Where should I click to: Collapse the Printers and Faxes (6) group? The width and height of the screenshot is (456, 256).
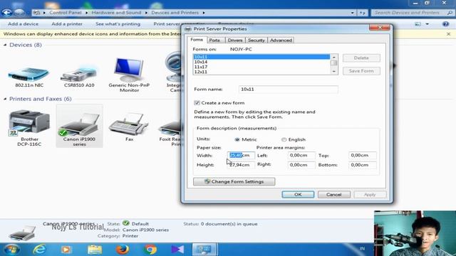pos(5,99)
